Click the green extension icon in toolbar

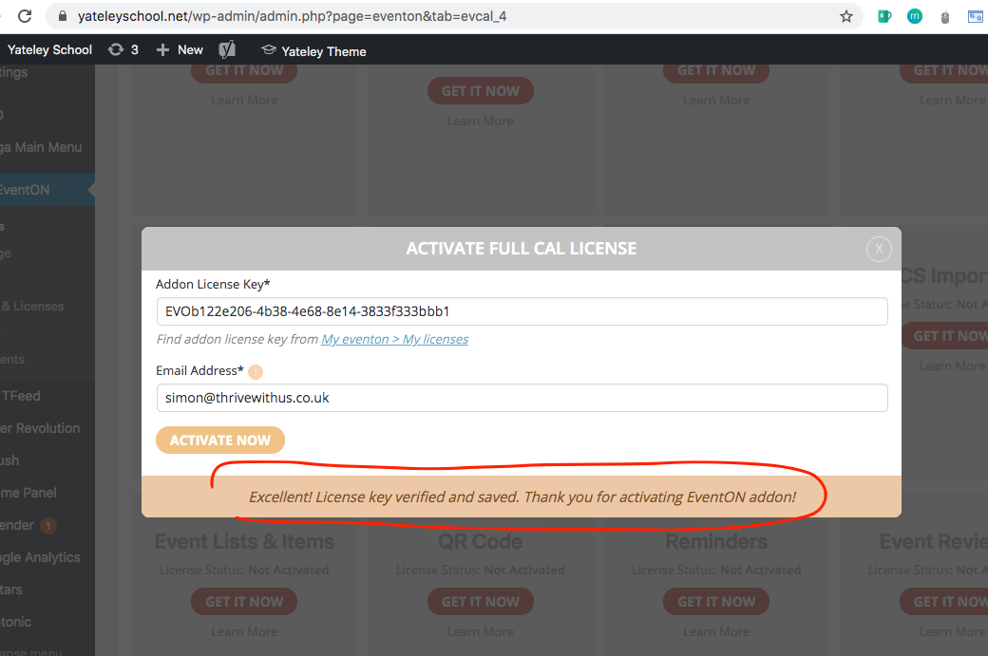[x=884, y=16]
